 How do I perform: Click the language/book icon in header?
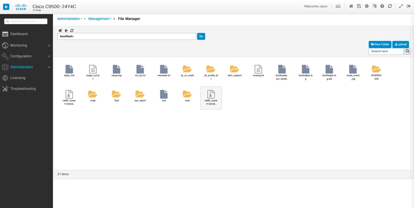pyautogui.click(x=374, y=6)
